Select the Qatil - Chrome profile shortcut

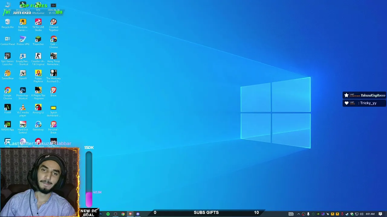click(54, 42)
